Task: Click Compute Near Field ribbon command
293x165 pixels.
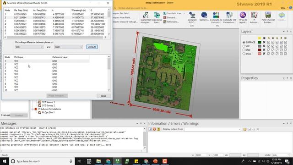Action: click(122, 17)
